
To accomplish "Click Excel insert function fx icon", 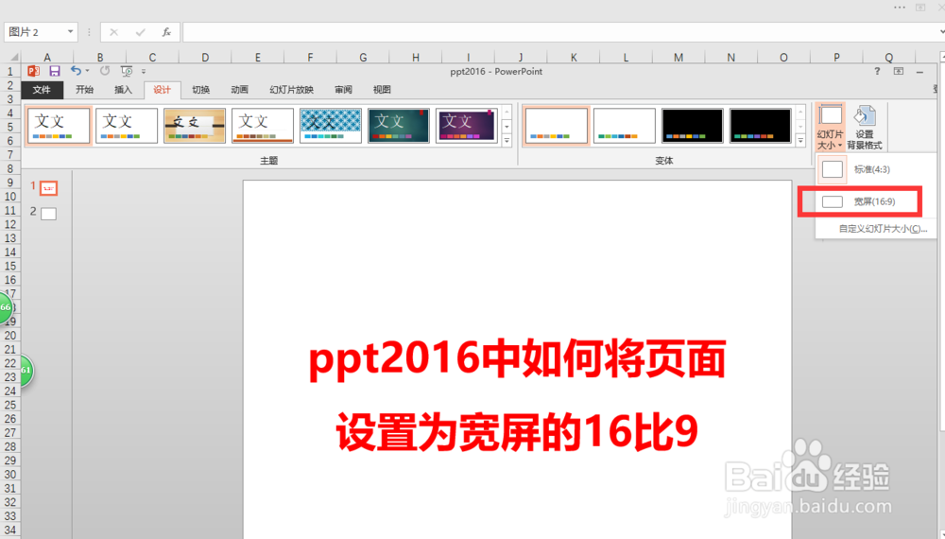I will [x=166, y=32].
